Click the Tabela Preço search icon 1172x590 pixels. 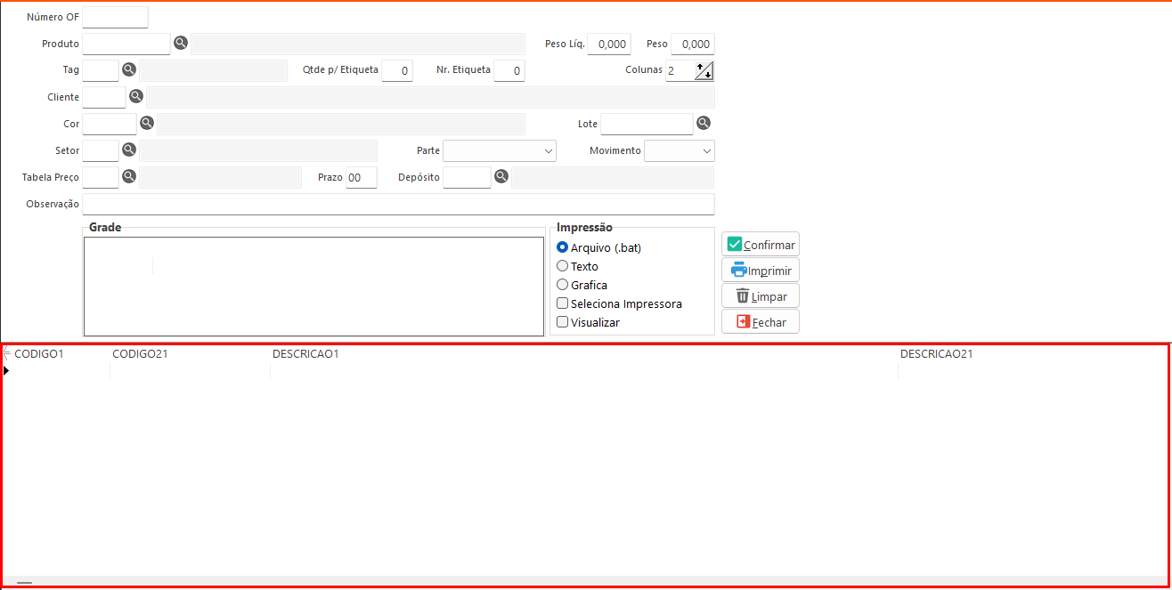pyautogui.click(x=129, y=176)
